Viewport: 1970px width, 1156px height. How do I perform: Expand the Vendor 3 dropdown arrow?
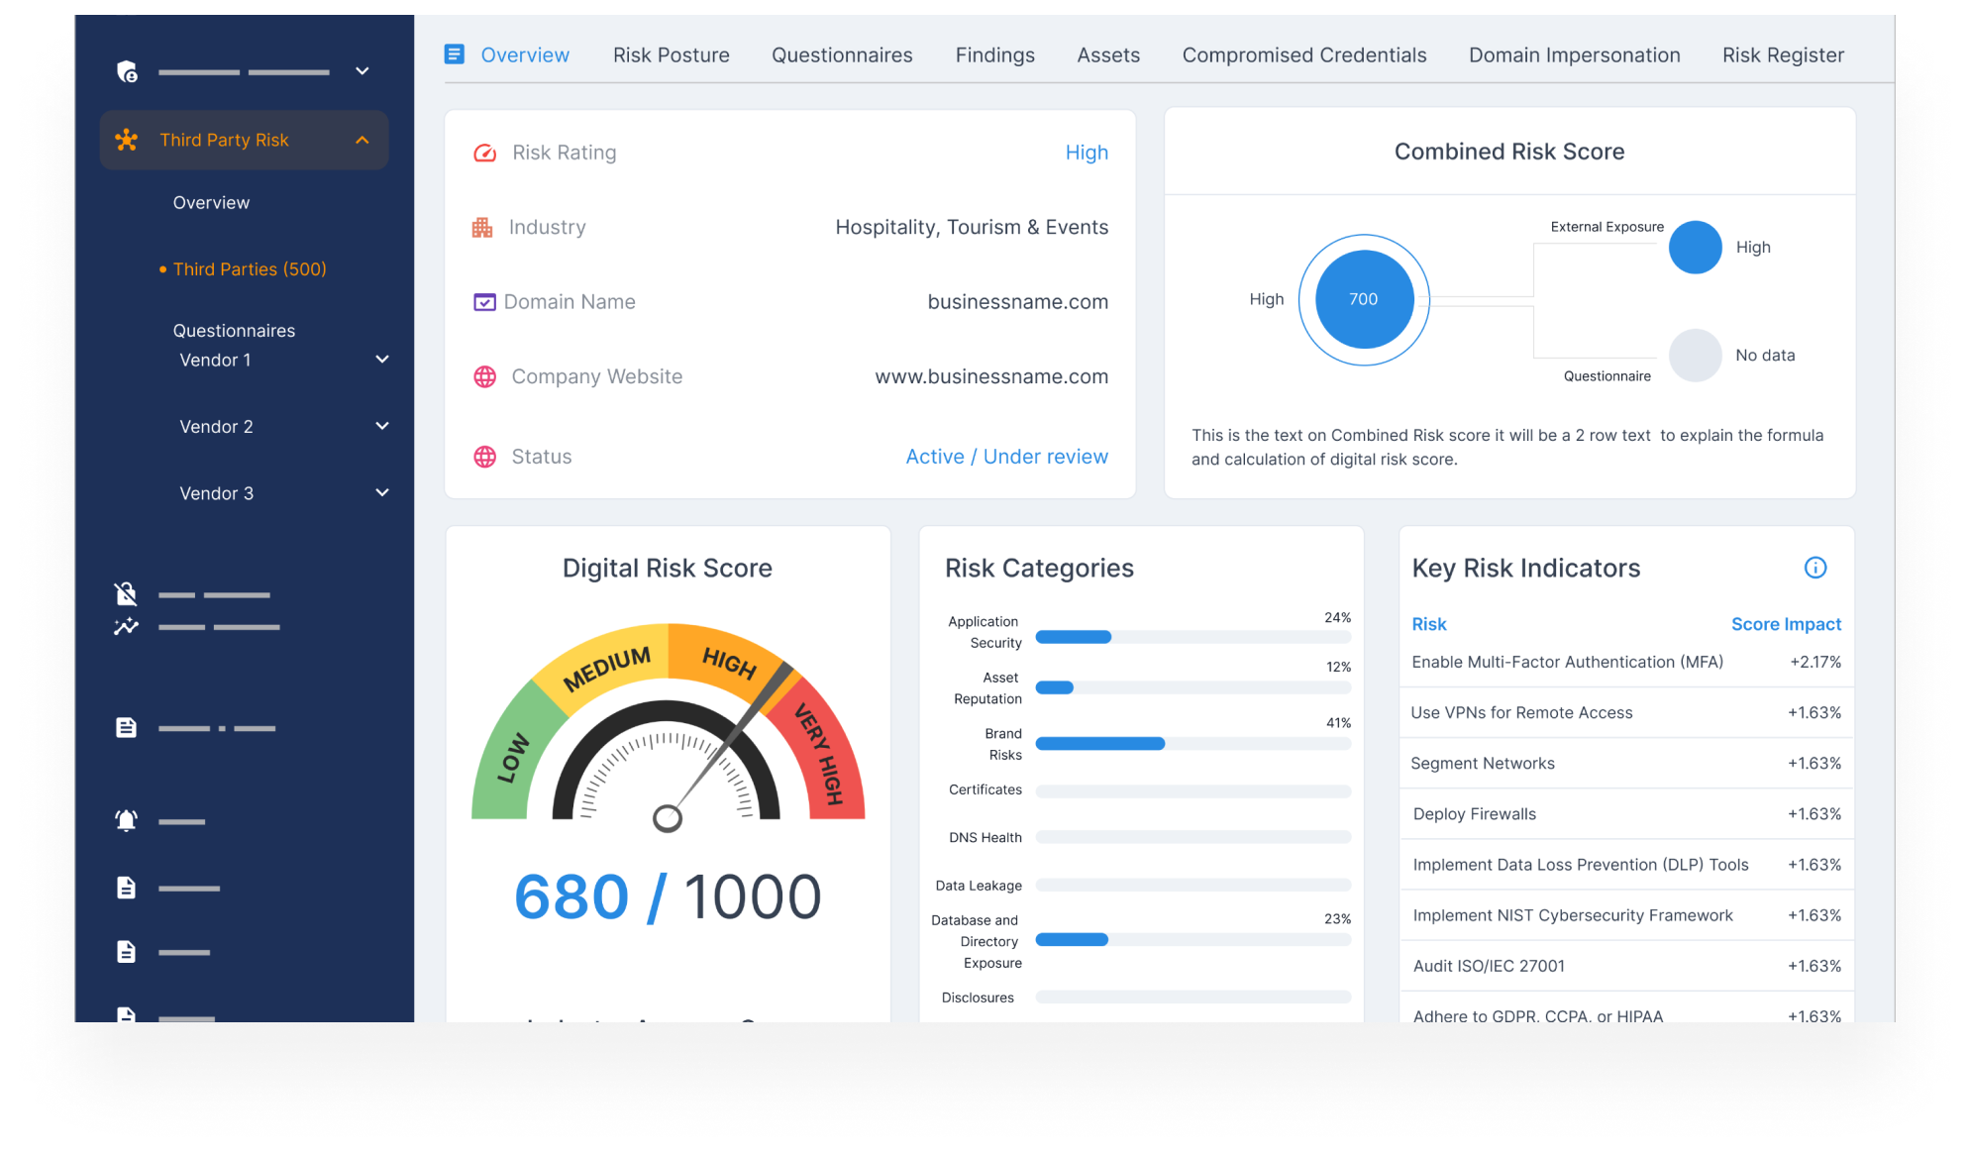(382, 492)
